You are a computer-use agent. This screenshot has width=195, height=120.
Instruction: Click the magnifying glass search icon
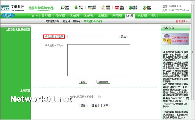tap(62, 8)
